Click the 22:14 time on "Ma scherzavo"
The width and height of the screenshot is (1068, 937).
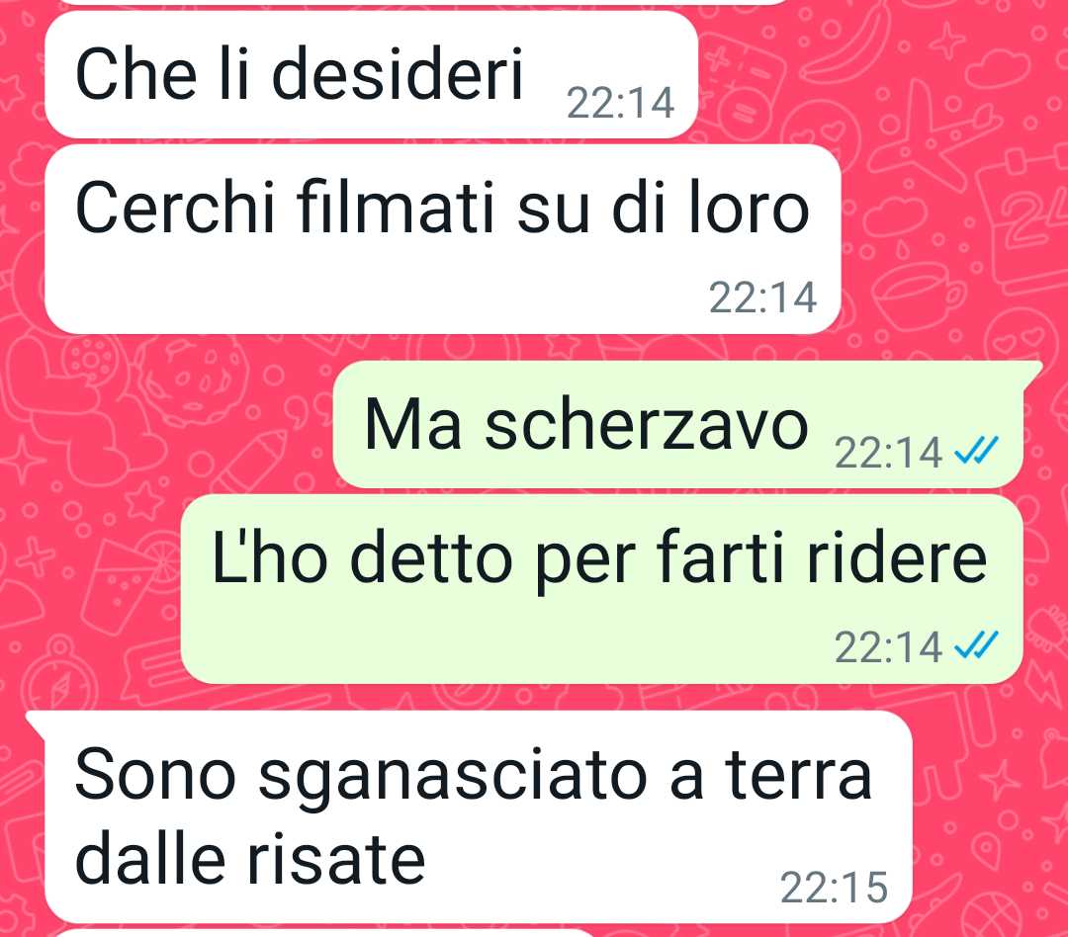pyautogui.click(x=888, y=453)
